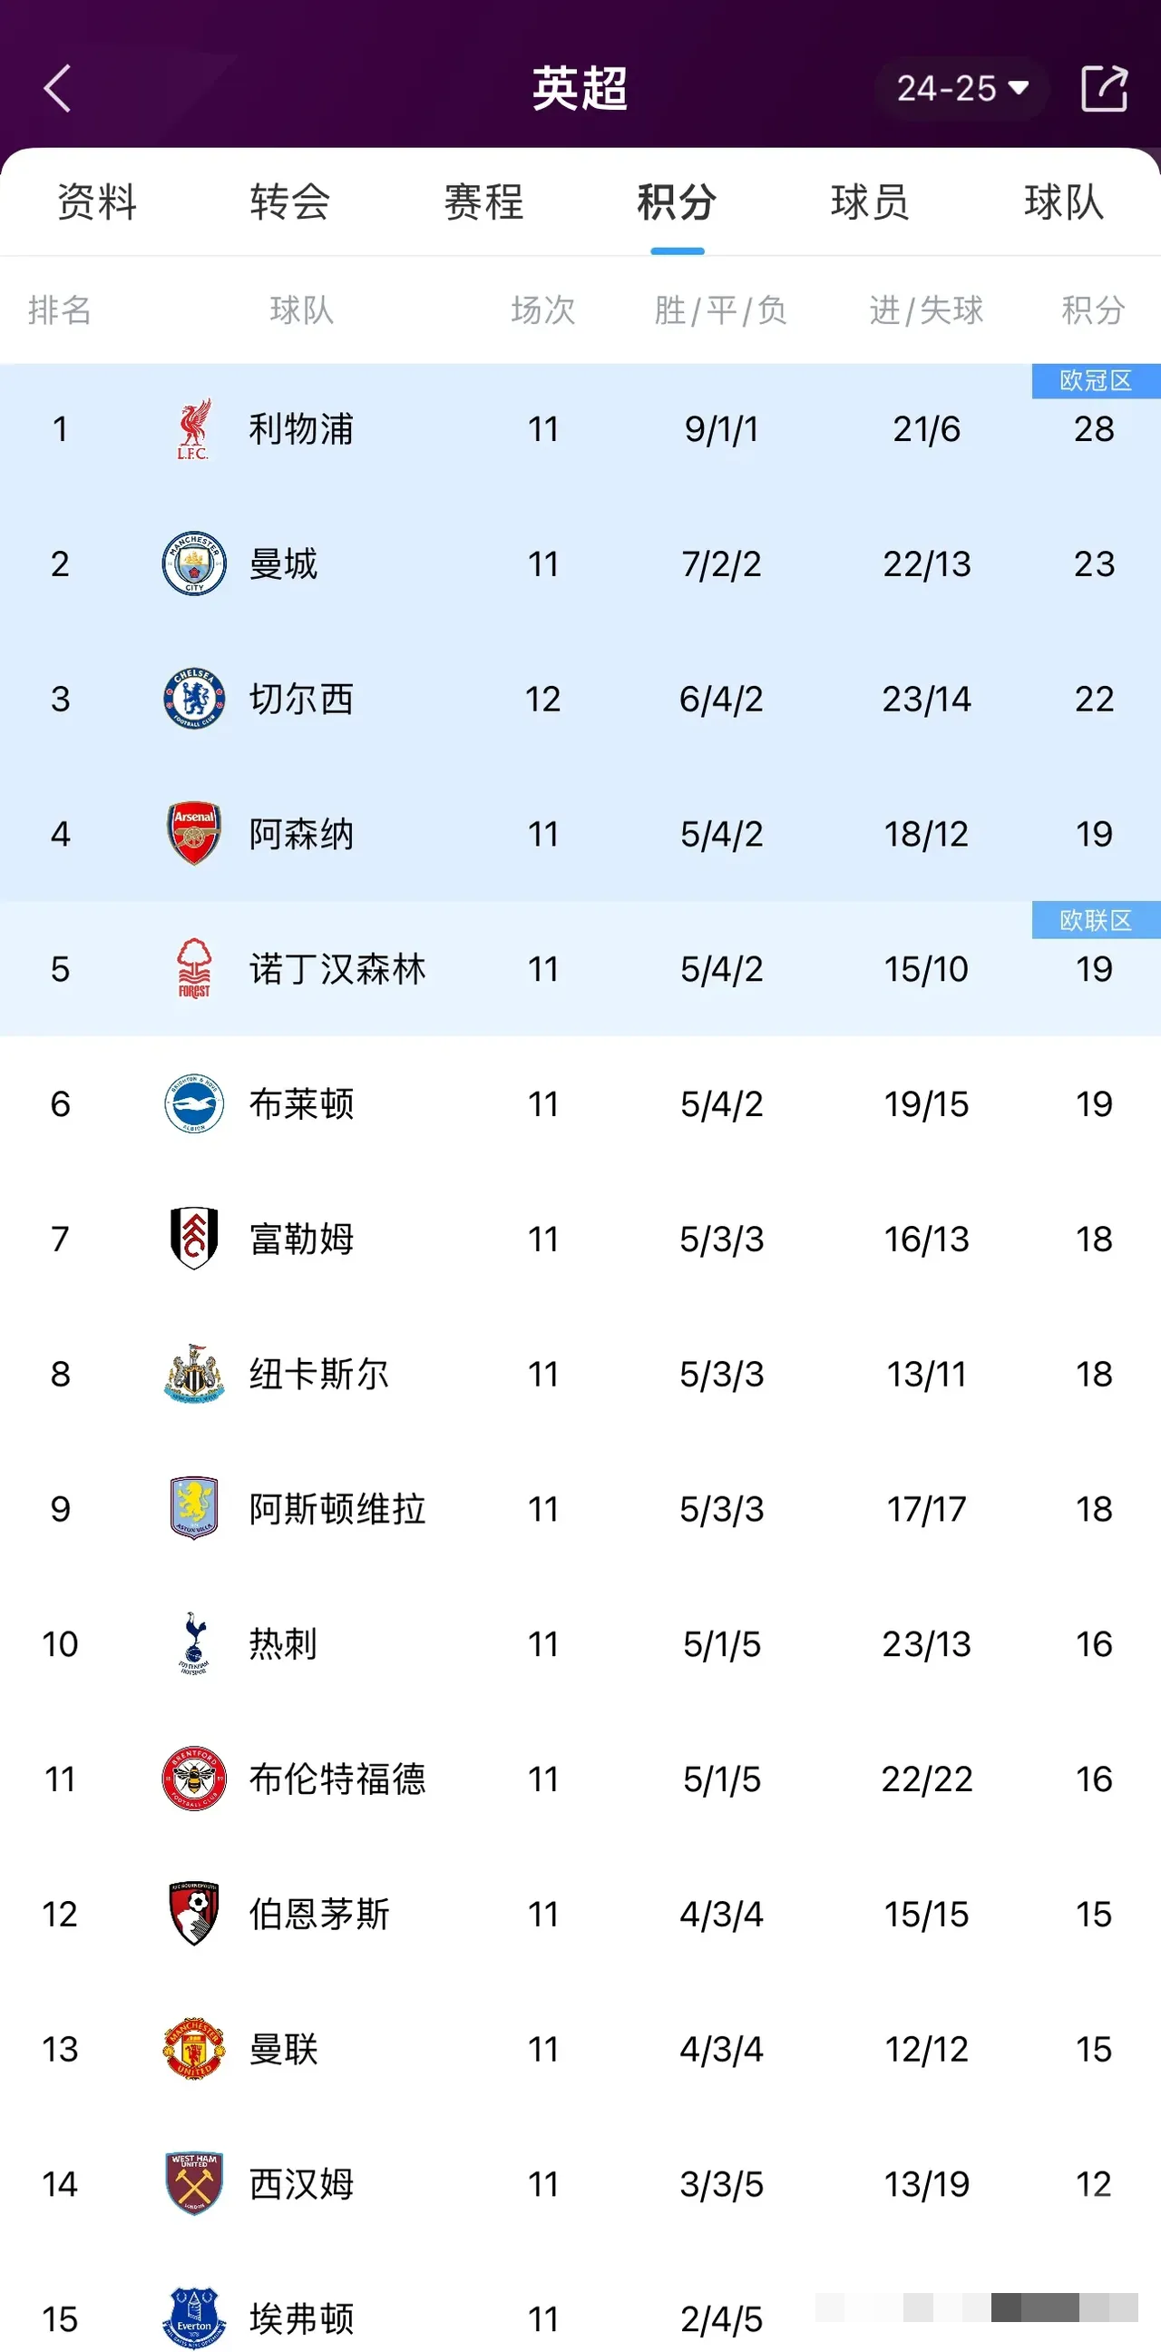Tap the Manchester United crest
The width and height of the screenshot is (1161, 2352).
[193, 2049]
